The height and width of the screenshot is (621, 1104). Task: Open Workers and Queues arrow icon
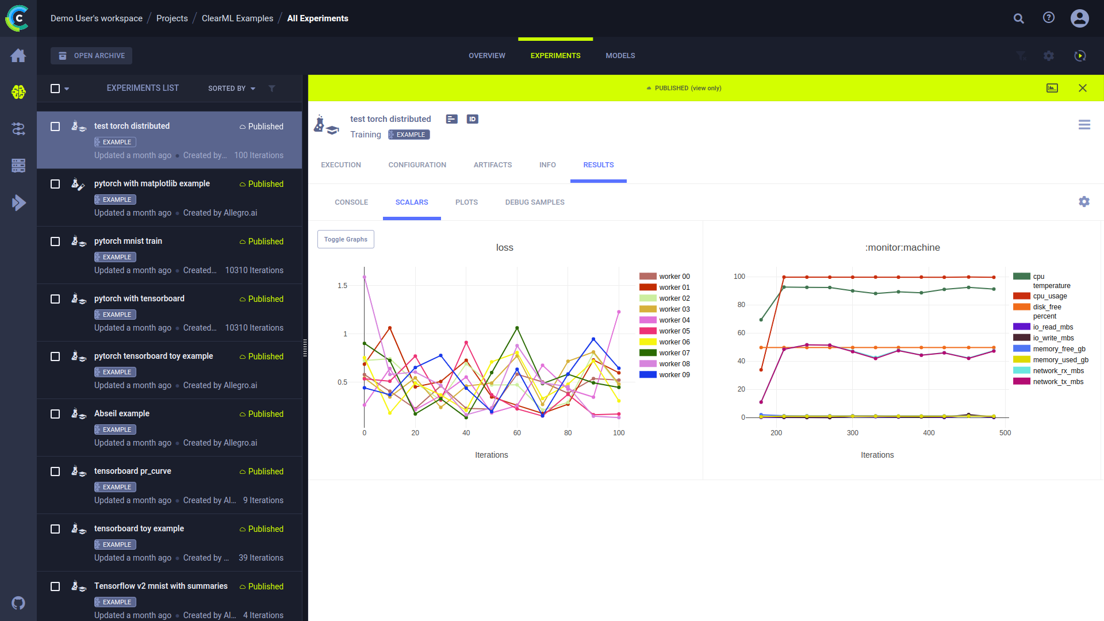click(18, 202)
